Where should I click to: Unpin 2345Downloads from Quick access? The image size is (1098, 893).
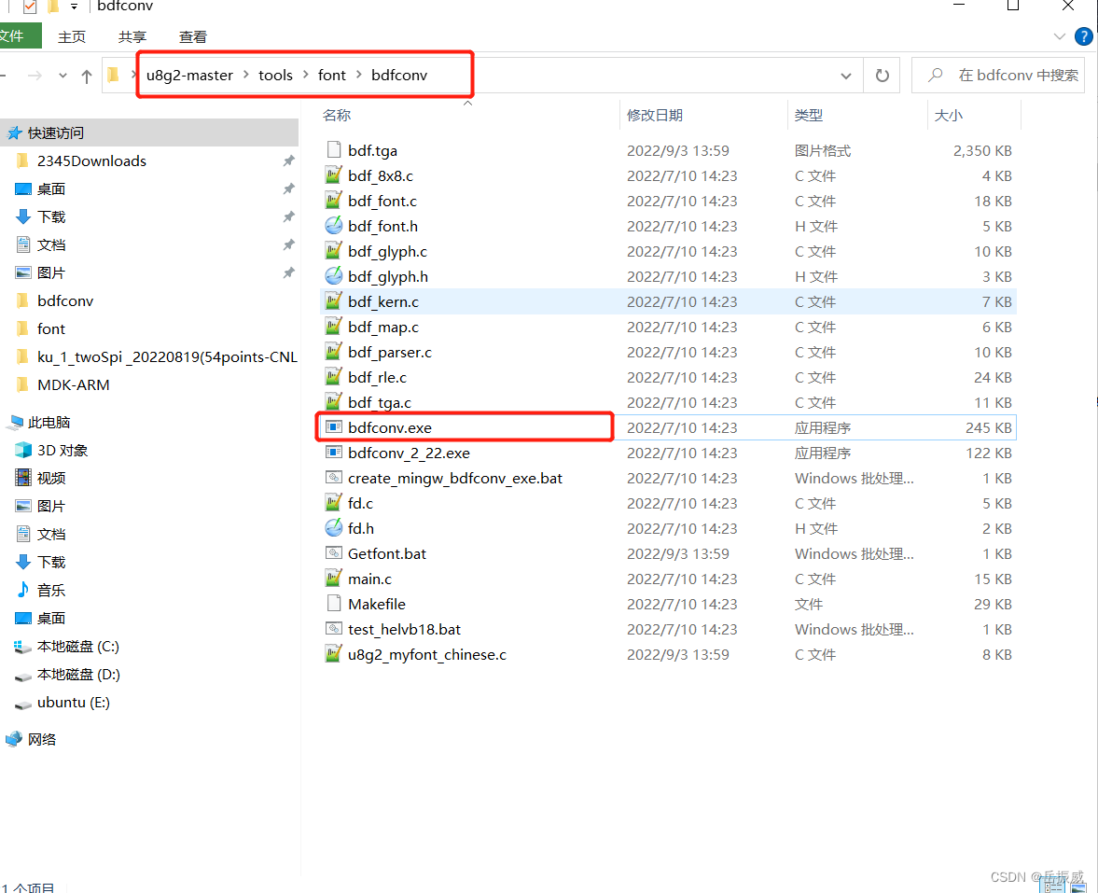pos(289,160)
